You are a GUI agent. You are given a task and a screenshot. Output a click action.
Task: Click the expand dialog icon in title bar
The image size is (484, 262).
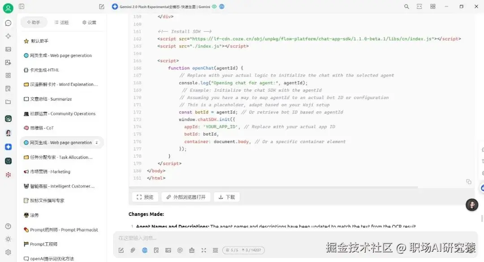click(x=419, y=6)
